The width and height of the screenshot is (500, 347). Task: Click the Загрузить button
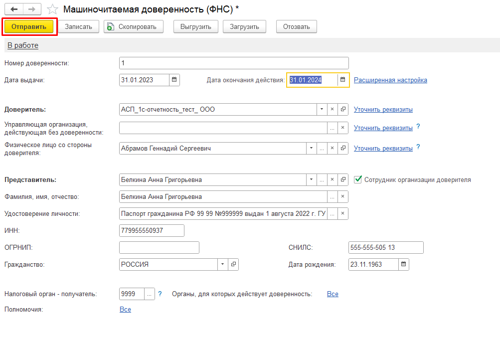click(244, 26)
